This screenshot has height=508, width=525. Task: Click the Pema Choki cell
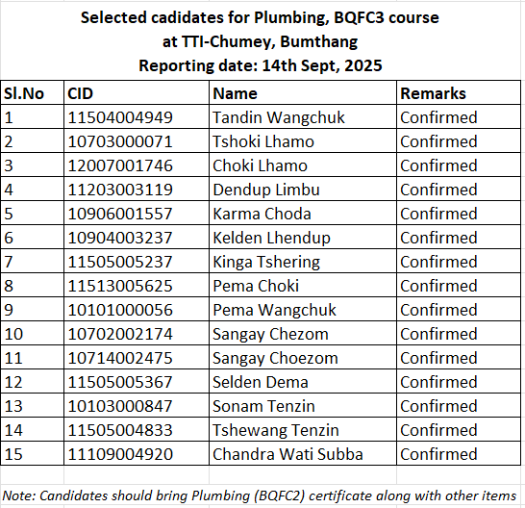(x=303, y=286)
